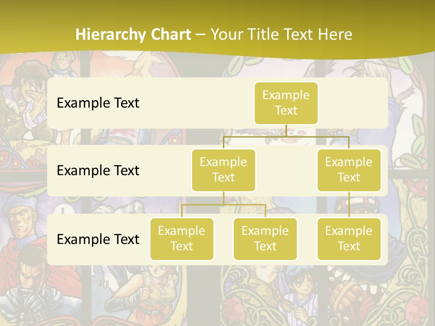Click the first row's "Example Text" label
The image size is (435, 326).
98,103
